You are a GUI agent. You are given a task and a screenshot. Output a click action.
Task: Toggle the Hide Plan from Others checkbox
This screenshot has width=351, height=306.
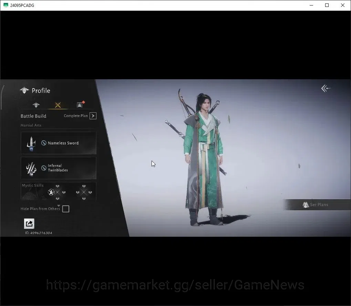(65, 209)
